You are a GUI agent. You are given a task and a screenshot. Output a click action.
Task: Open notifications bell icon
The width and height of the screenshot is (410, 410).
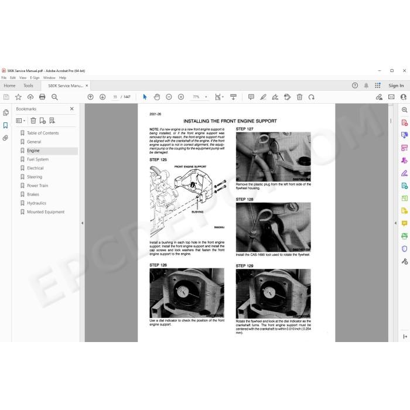pos(366,86)
